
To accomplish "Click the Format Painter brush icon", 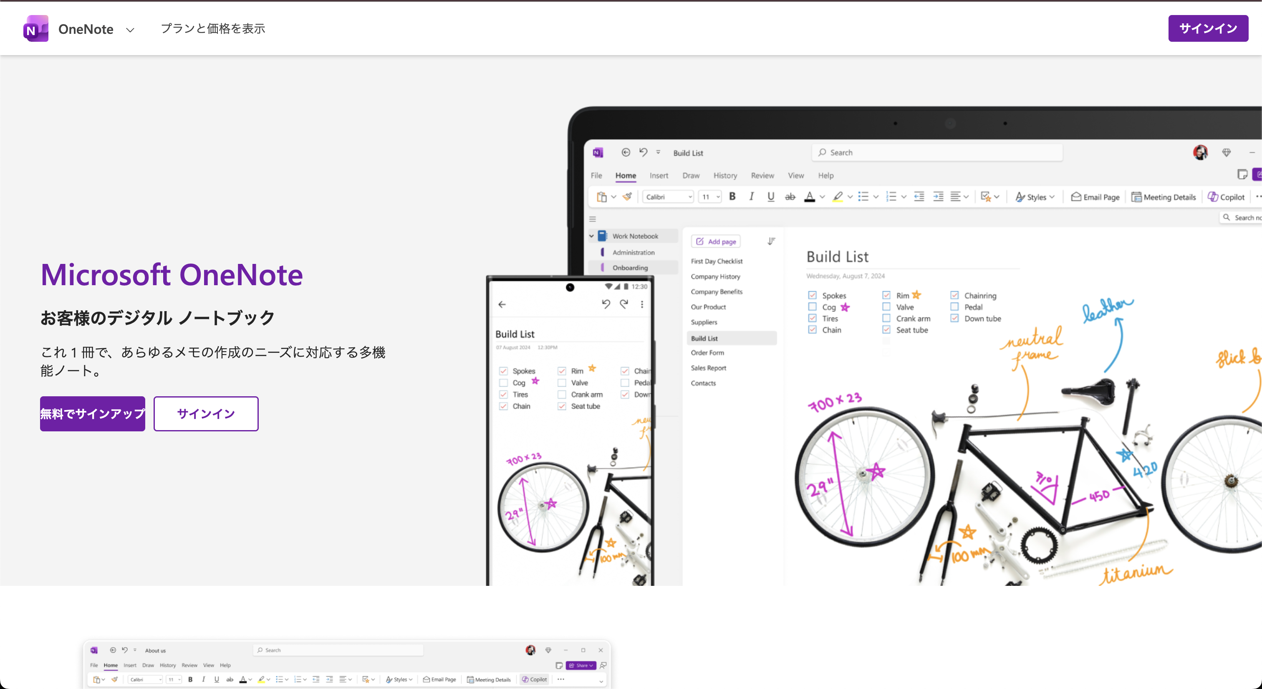I will click(627, 197).
